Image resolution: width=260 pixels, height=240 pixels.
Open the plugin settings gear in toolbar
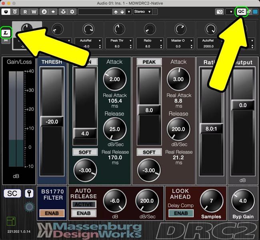coord(72,12)
